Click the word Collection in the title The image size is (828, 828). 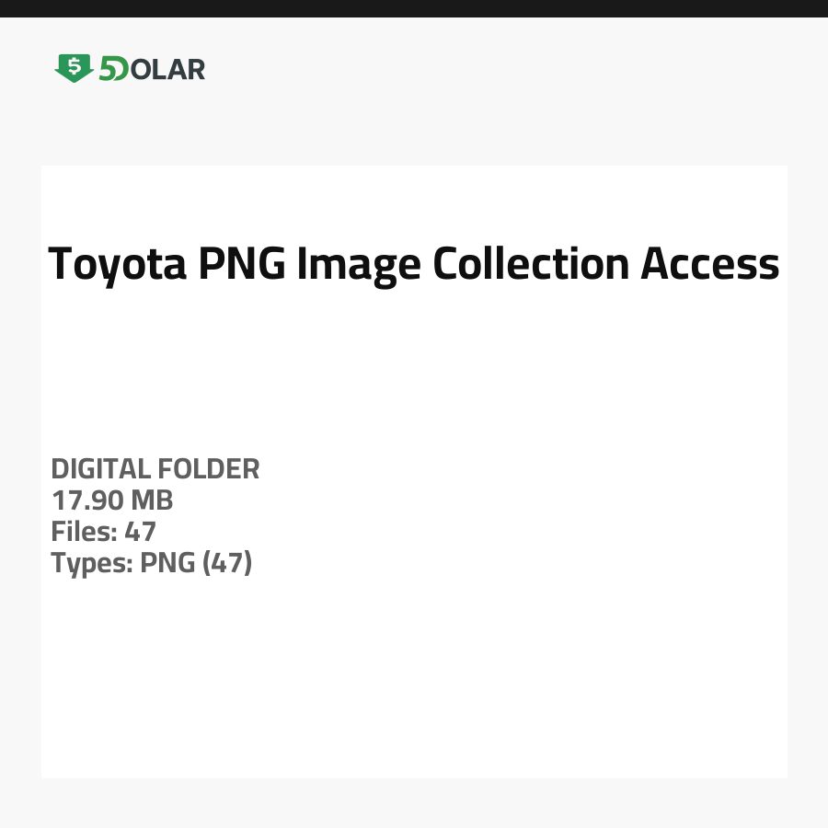point(531,264)
